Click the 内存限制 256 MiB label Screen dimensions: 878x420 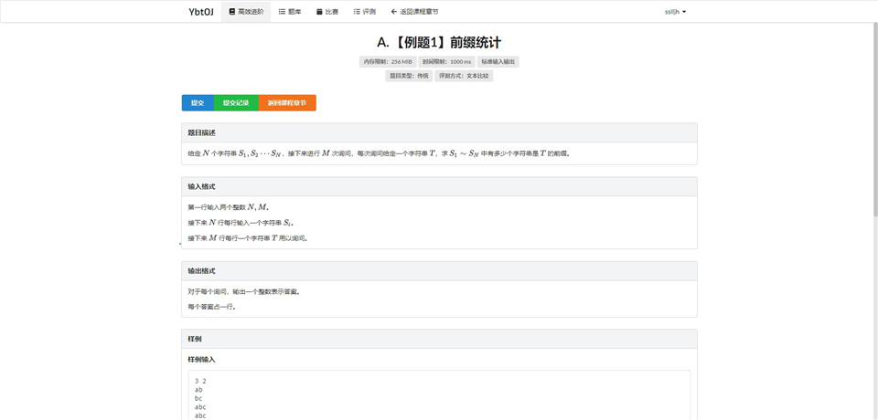pyautogui.click(x=387, y=61)
